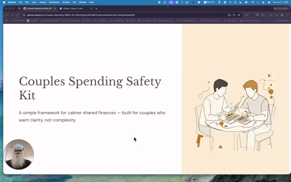Open the tab search dropdown arrow
Viewport: 291px width, 182px height.
[19, 8]
